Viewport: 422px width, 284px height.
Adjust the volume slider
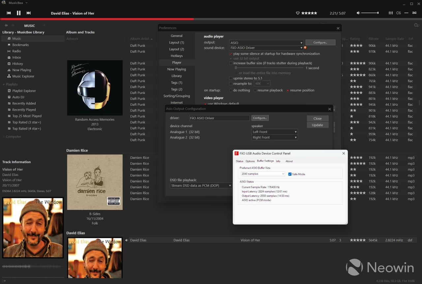pyautogui.click(x=370, y=13)
